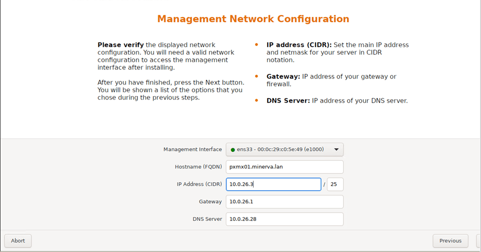Select the netmask field containing 25

point(334,184)
